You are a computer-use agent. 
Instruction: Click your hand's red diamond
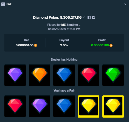tap(15, 106)
